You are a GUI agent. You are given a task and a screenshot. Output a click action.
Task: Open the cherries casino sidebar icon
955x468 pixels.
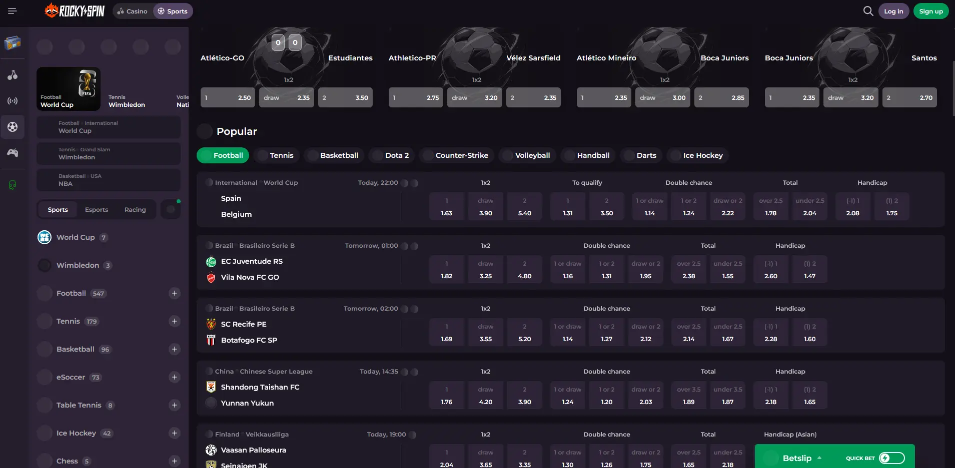[13, 75]
